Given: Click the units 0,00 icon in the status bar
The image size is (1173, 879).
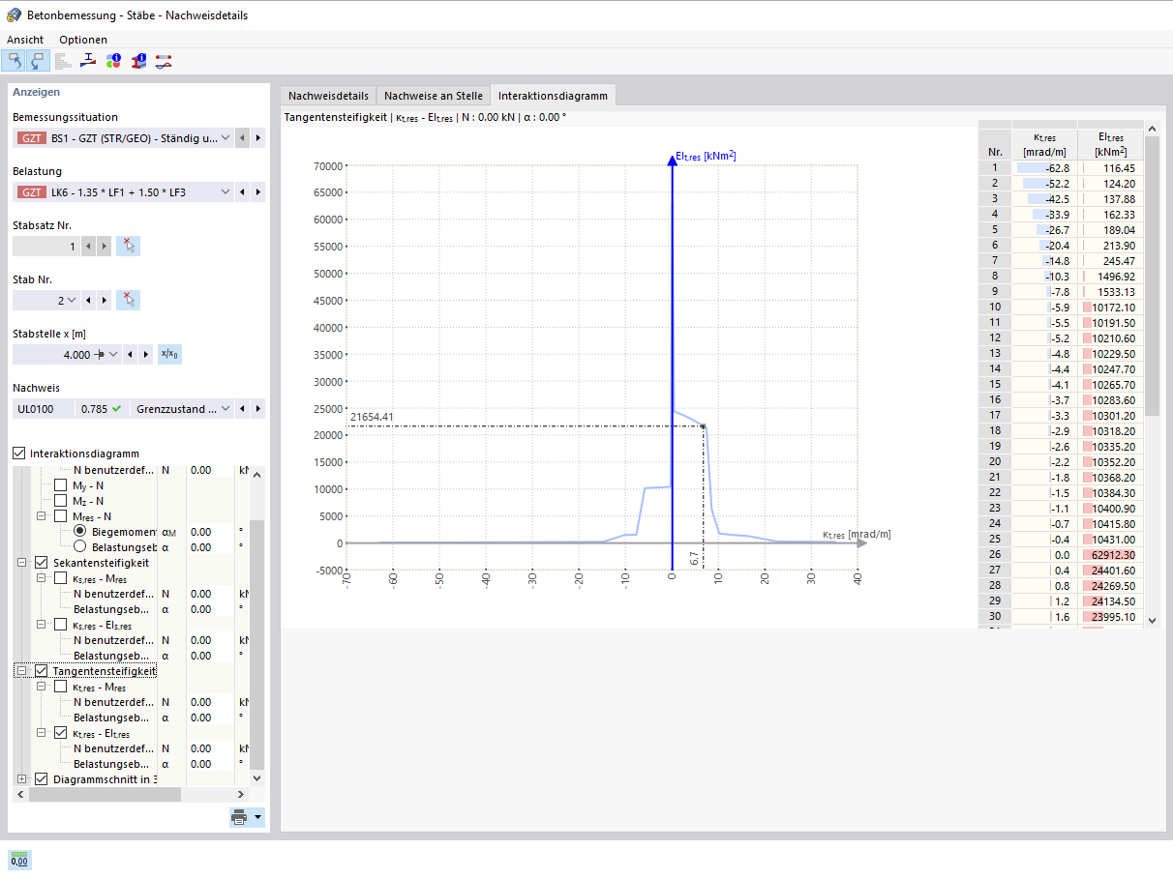Looking at the screenshot, I should (19, 859).
